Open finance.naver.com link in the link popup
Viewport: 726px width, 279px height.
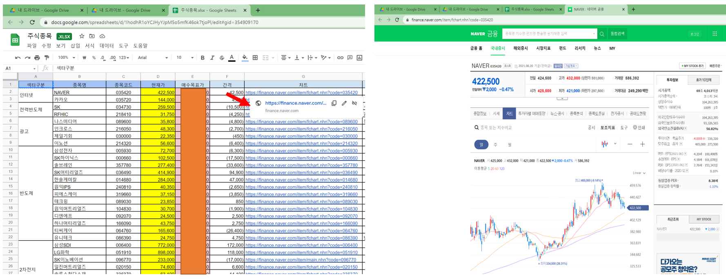[296, 103]
